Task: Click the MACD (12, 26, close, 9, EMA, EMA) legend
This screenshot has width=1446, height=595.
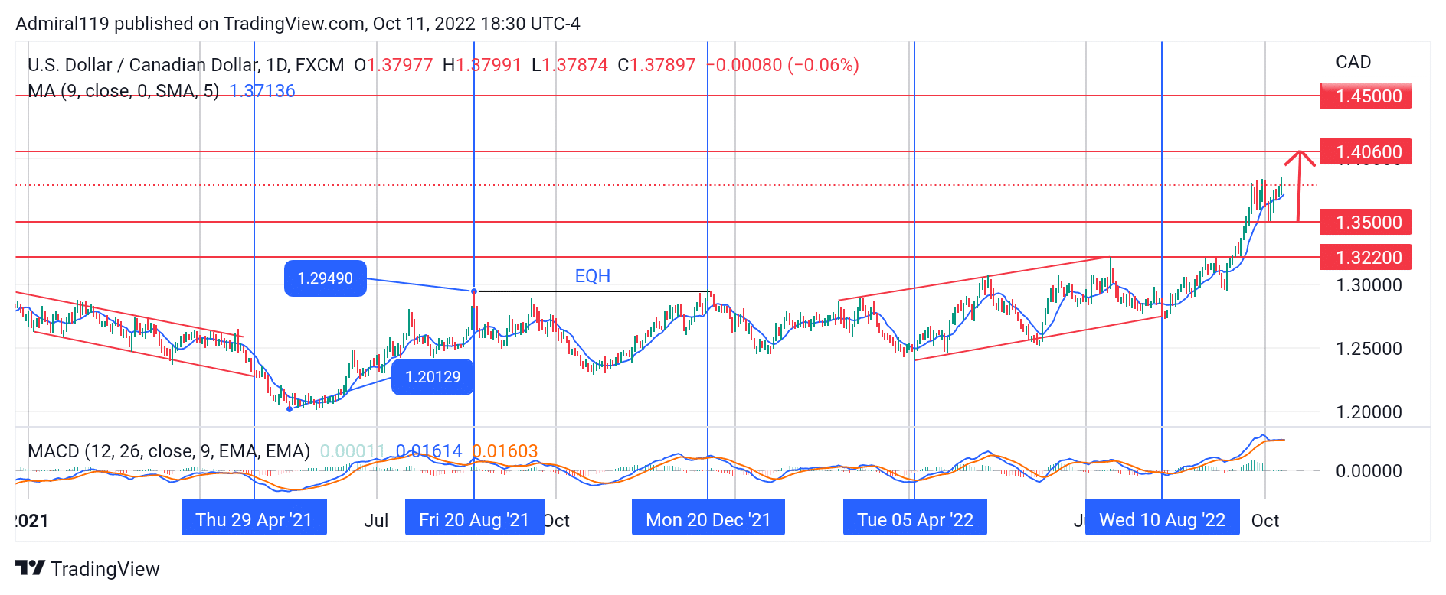Action: (169, 451)
